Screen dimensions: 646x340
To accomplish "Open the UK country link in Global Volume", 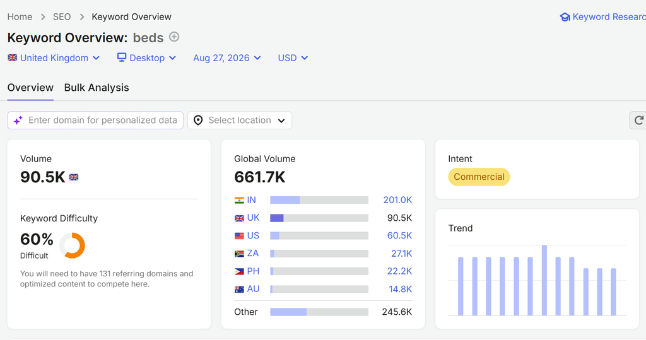I will (x=253, y=218).
